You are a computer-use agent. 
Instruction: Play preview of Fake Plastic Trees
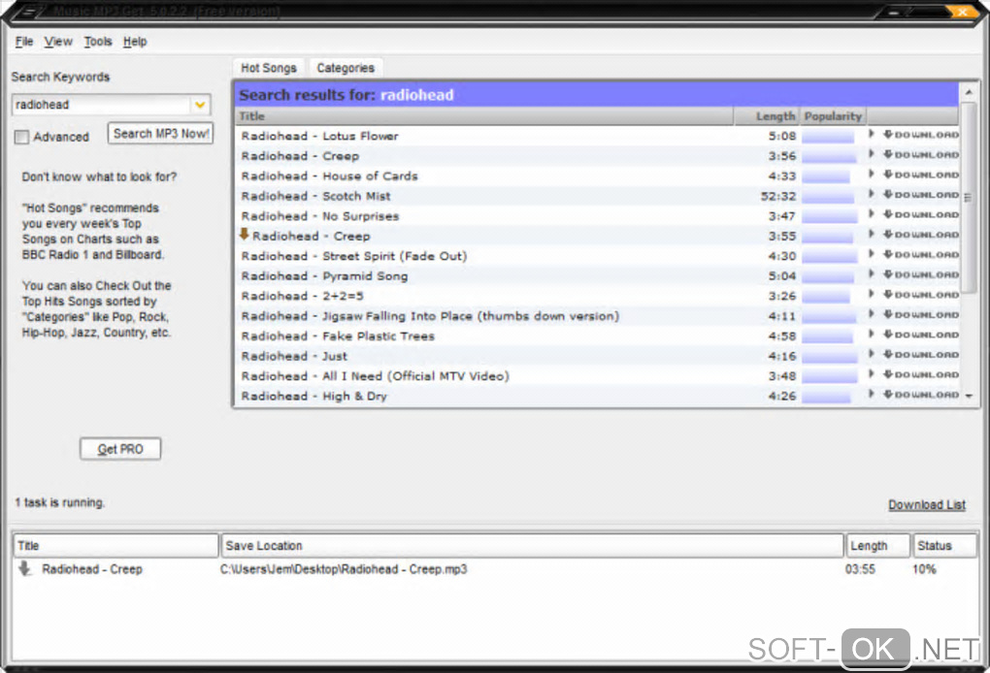[x=872, y=335]
